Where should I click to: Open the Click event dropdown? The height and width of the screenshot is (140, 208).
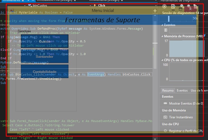pos(156,6)
